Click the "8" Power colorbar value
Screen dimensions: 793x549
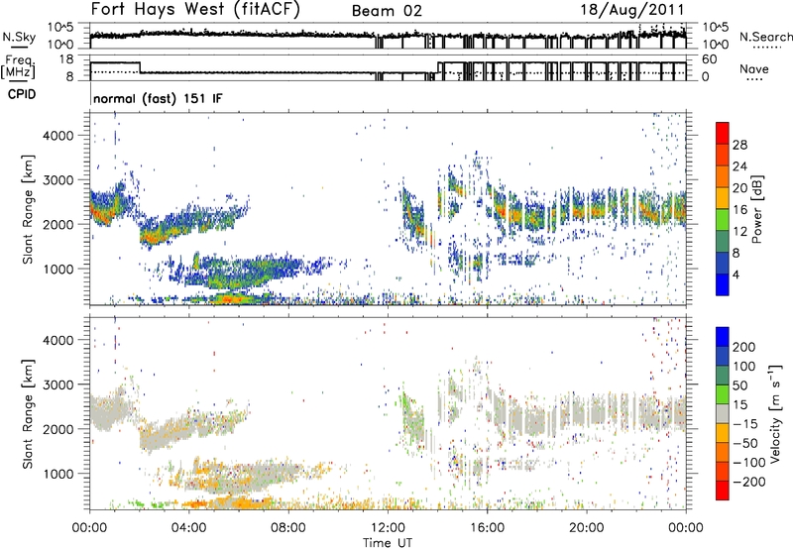(x=736, y=253)
